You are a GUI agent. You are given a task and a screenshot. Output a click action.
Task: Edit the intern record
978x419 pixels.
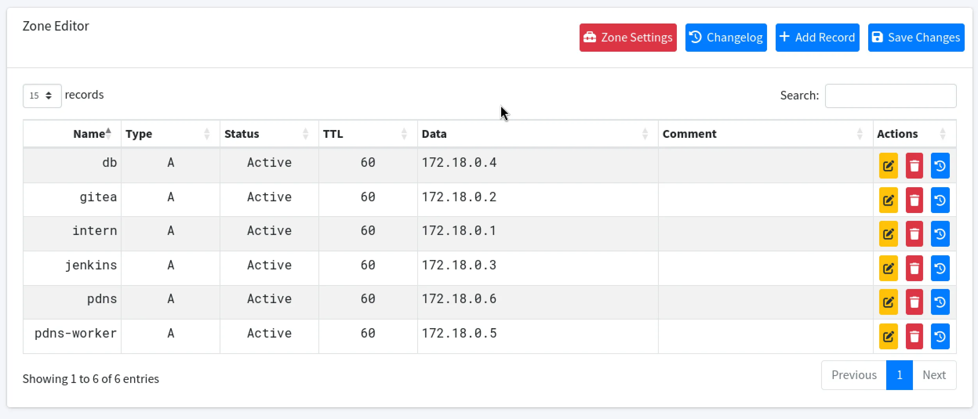[888, 234]
